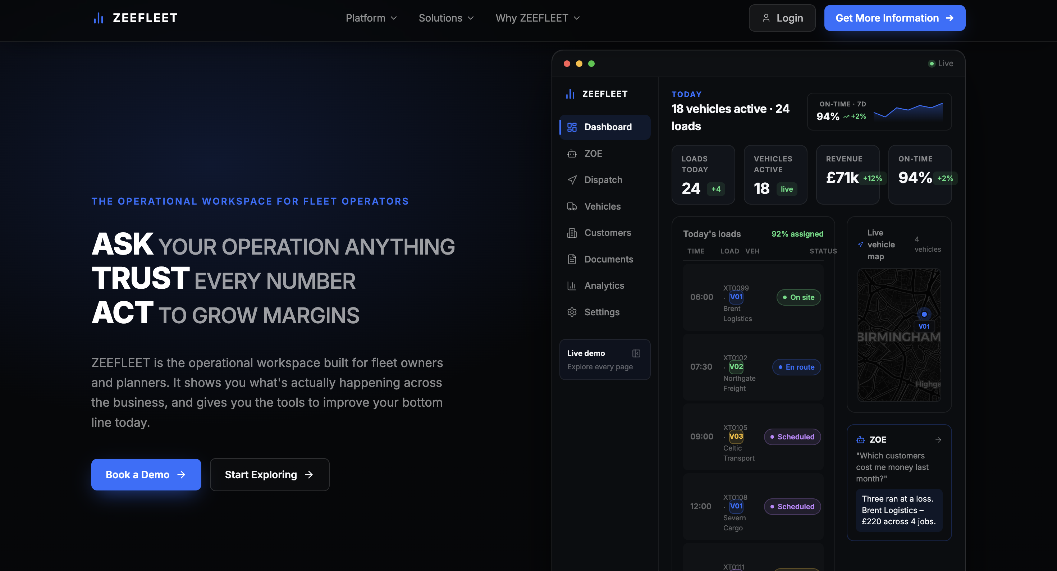Select Dashboard in the demo sidebar
The image size is (1057, 571).
point(604,127)
